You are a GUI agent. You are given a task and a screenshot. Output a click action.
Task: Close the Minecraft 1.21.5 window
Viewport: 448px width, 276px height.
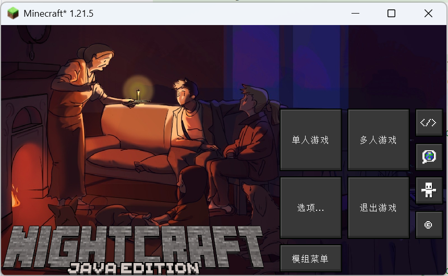point(428,14)
